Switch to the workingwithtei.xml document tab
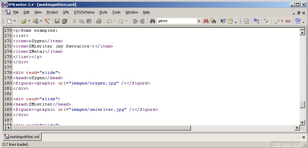This screenshot has width=308, height=148. pos(22,136)
